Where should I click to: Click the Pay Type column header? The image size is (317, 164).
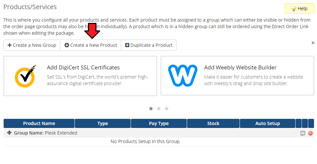(x=159, y=123)
